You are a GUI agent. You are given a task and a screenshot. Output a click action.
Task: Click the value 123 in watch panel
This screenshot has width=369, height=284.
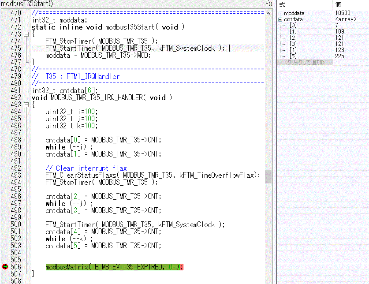click(x=339, y=50)
